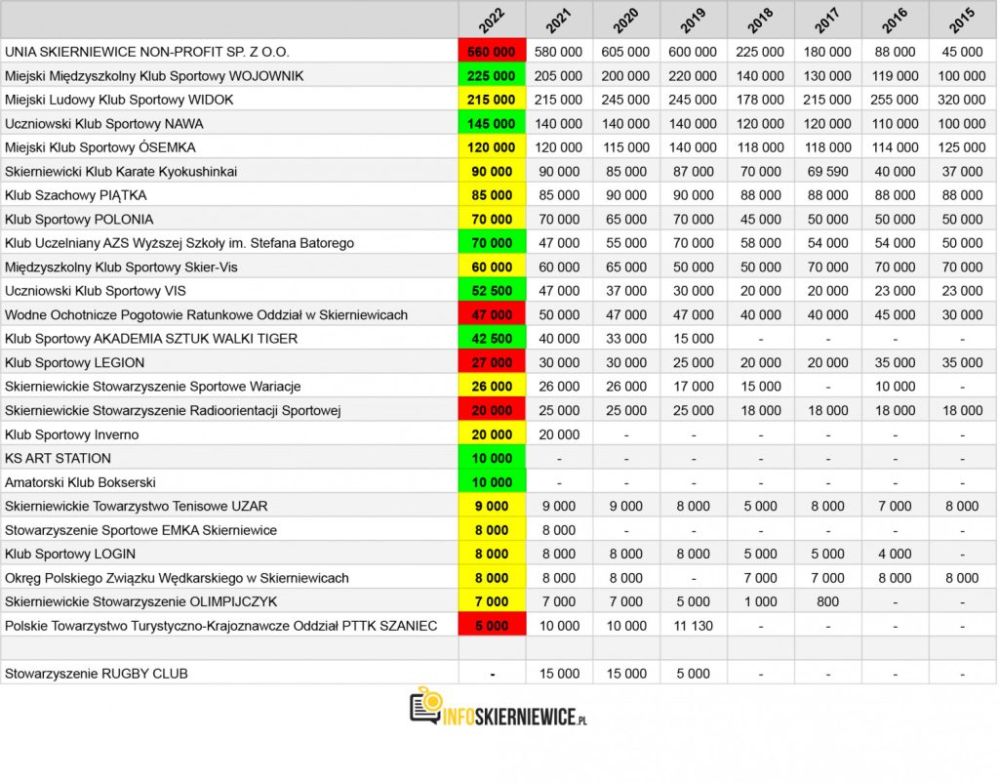
Task: Click Skierniewicki Klub Karate Kyokushinkai
Action: pos(121,172)
